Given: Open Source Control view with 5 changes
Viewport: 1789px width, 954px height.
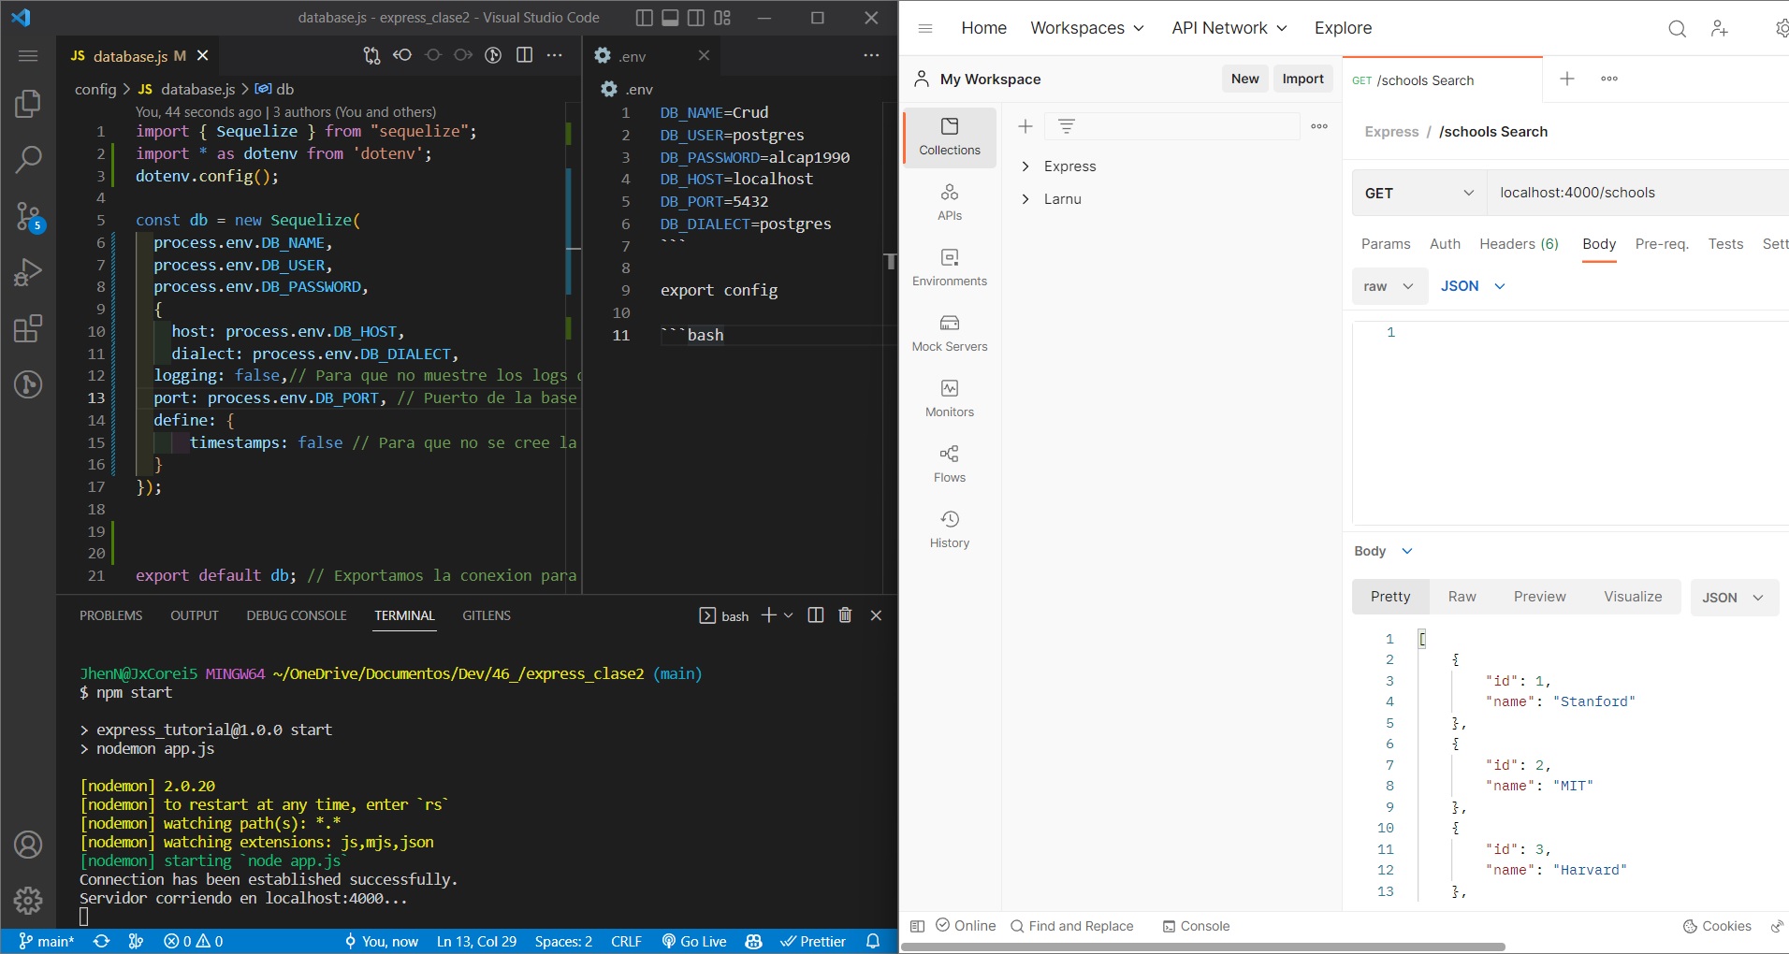Looking at the screenshot, I should click(28, 217).
